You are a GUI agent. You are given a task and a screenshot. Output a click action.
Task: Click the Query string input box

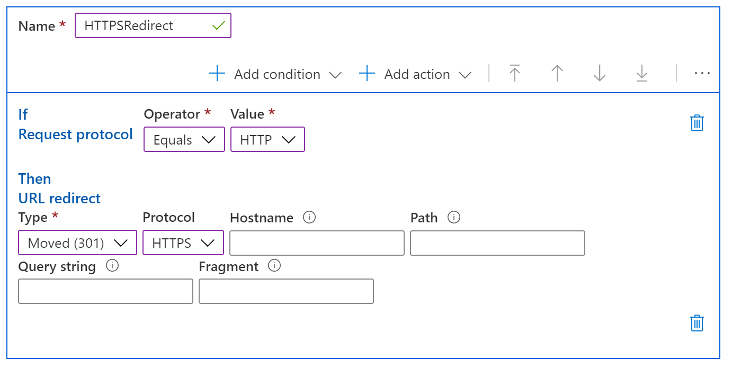[105, 291]
